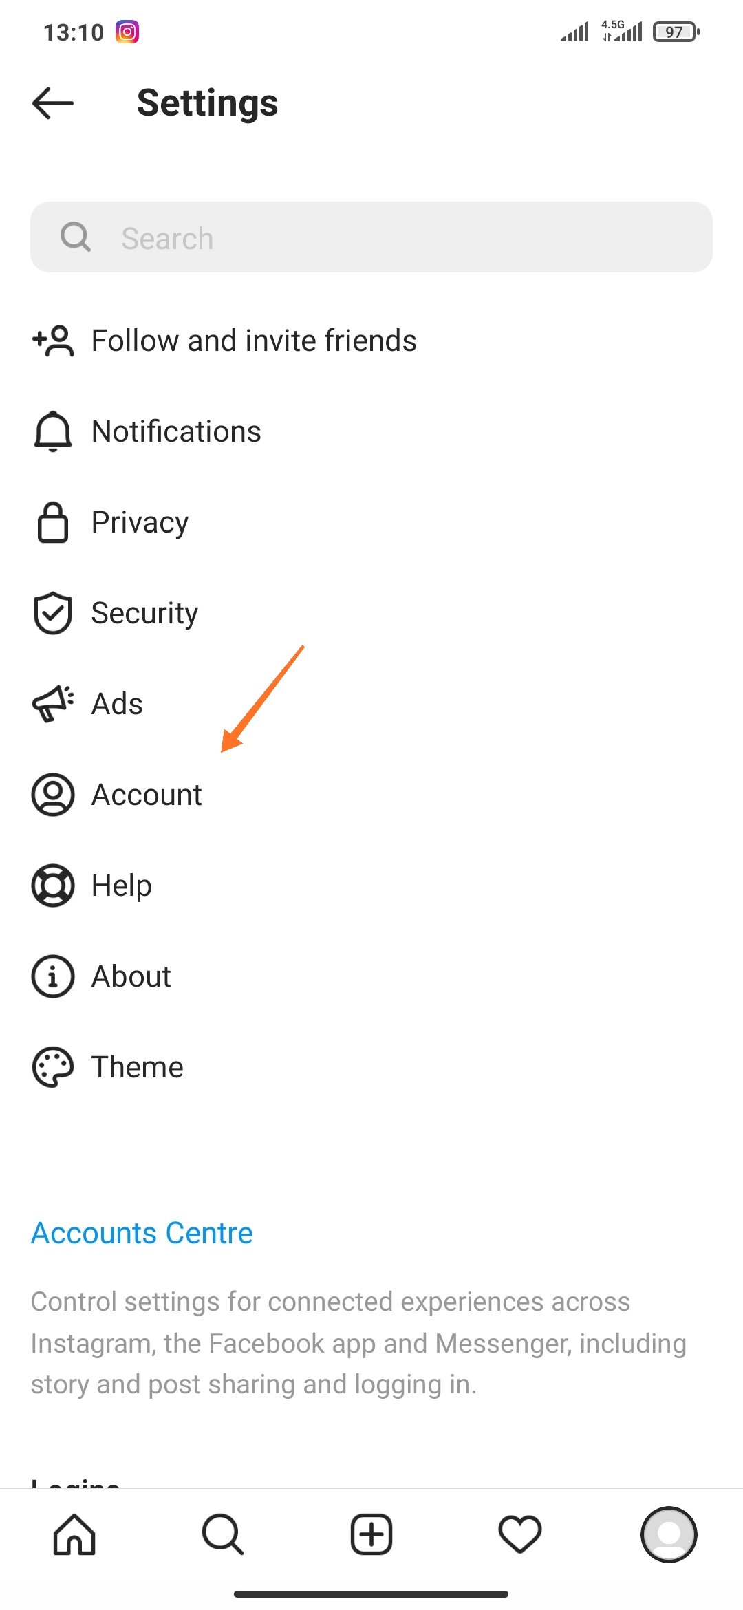Tap the Security shield icon
The height and width of the screenshot is (1610, 743).
[x=53, y=613]
